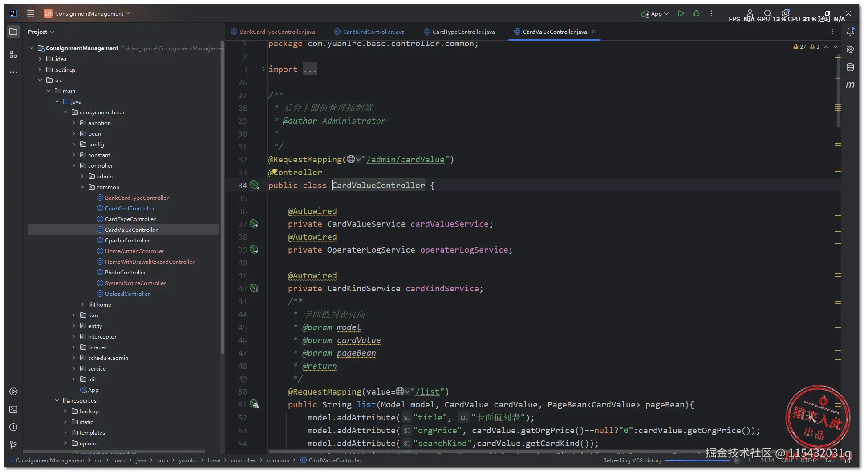Close the CardValueController.java tab
The height and width of the screenshot is (472, 864).
[x=594, y=32]
